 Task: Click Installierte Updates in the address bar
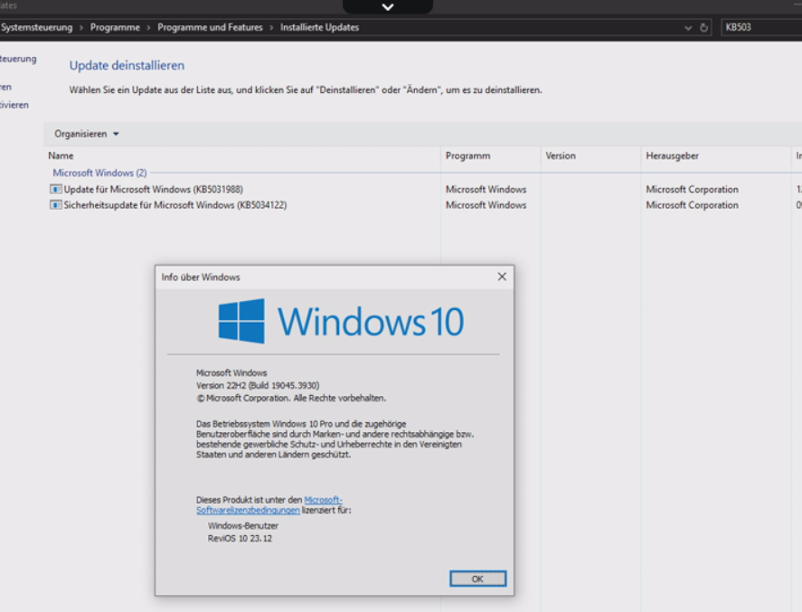coord(320,28)
